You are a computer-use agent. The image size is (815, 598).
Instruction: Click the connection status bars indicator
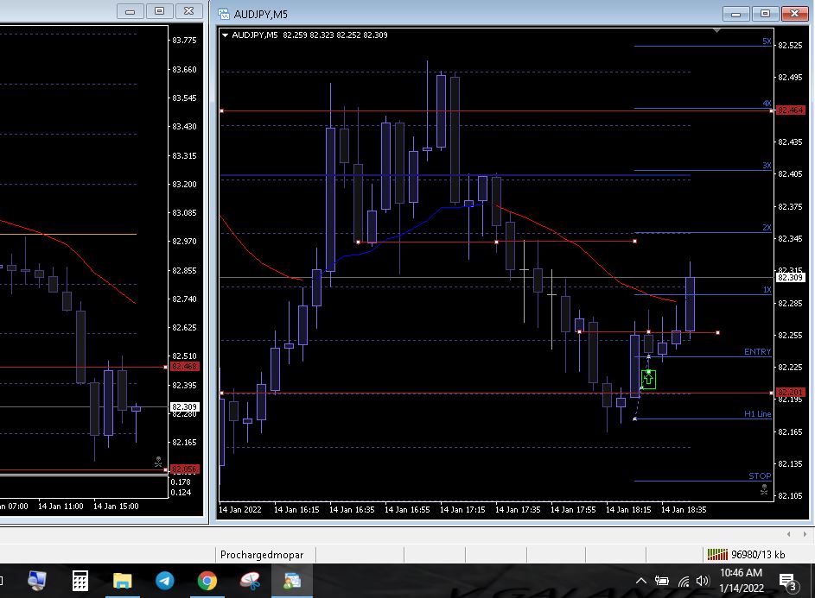[x=716, y=554]
